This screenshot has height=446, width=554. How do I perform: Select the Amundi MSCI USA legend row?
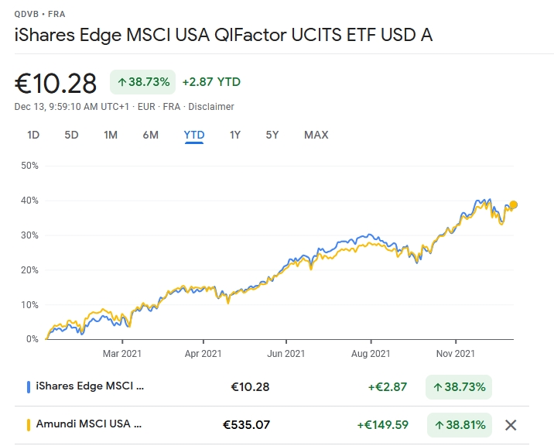point(87,424)
